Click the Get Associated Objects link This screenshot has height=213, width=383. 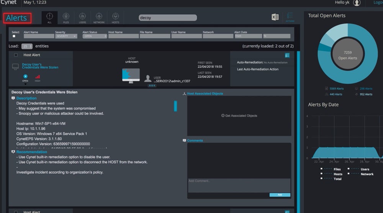click(239, 116)
